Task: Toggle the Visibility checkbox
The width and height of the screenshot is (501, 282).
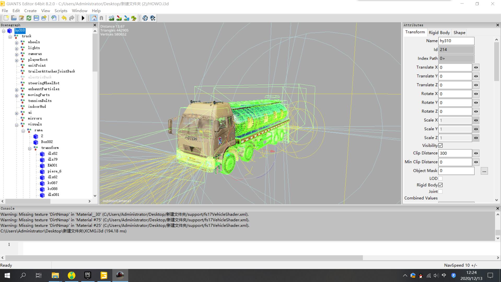Action: tap(440, 145)
